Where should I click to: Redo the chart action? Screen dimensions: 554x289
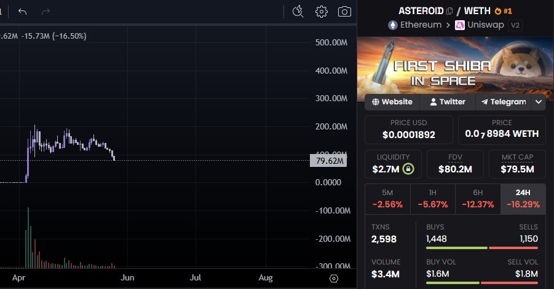click(46, 12)
